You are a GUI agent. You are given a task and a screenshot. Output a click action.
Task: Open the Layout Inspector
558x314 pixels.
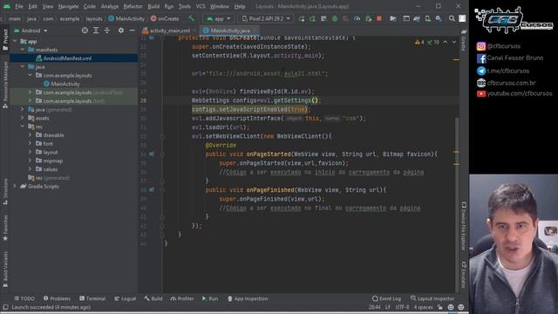pyautogui.click(x=432, y=298)
